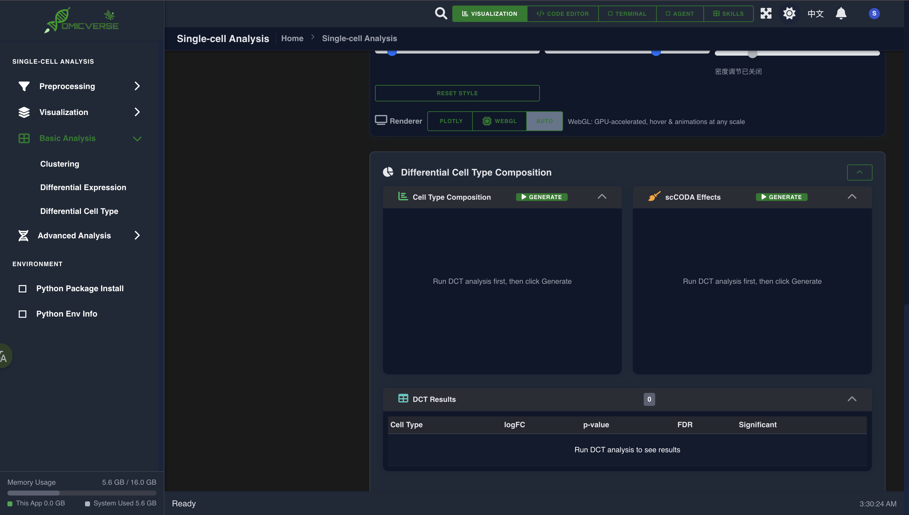Click the leftmost blue slider handle
The height and width of the screenshot is (515, 909).
tap(391, 52)
